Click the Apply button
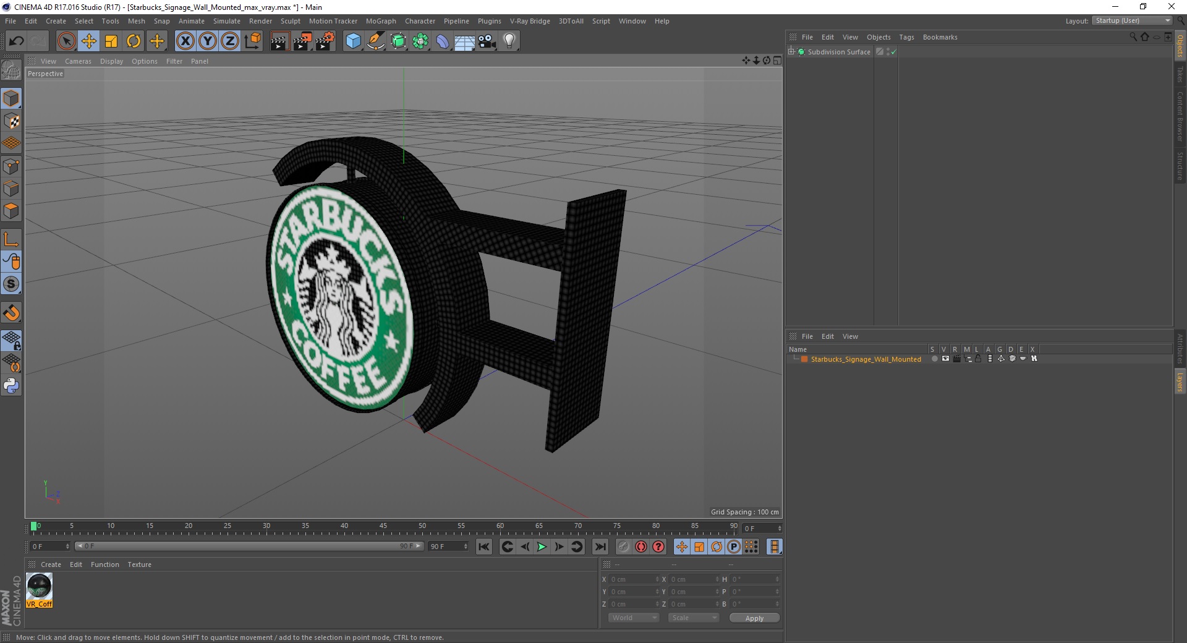Image resolution: width=1187 pixels, height=643 pixels. point(754,618)
